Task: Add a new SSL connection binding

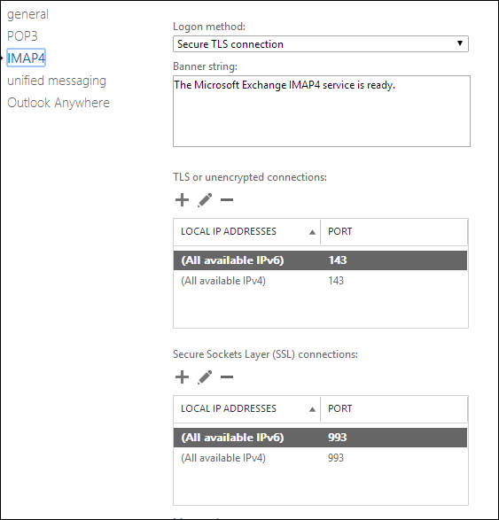Action: 182,377
